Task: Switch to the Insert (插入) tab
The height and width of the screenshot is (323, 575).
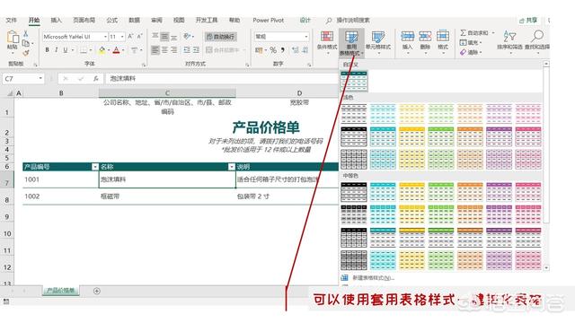Action: (x=56, y=20)
